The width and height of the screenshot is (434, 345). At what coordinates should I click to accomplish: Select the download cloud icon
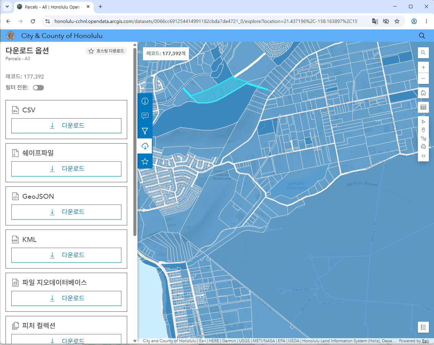tap(145, 146)
